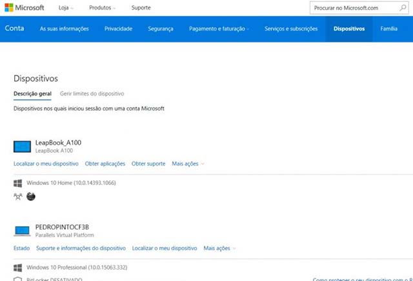Click the PEDROPINTOCF3B laptop image
Viewport: 413px width, 281px height.
[x=22, y=231]
